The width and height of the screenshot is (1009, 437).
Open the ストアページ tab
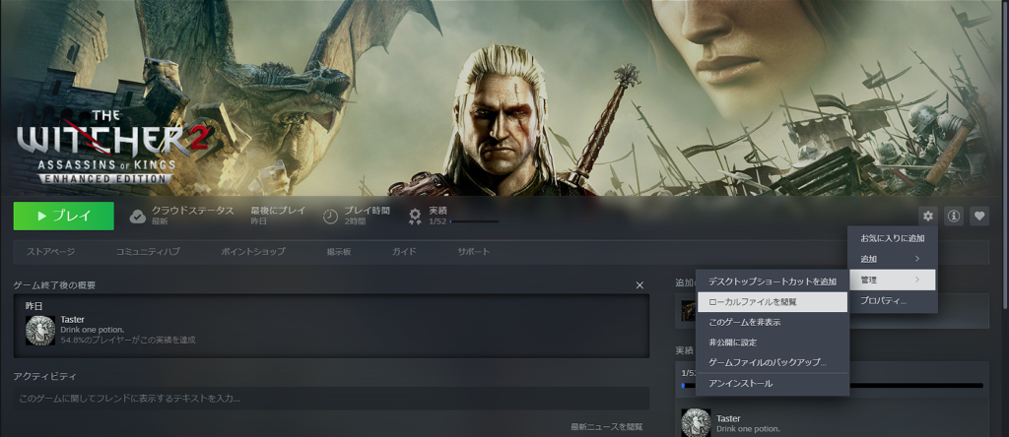pos(51,252)
